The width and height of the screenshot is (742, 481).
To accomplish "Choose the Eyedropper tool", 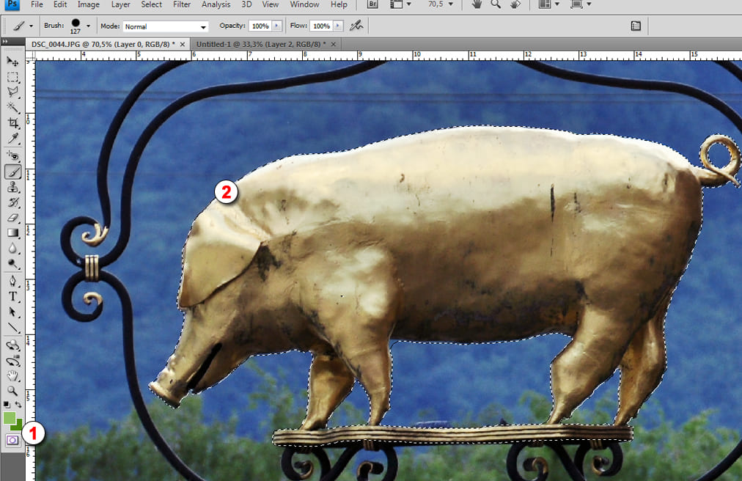I will (12, 139).
